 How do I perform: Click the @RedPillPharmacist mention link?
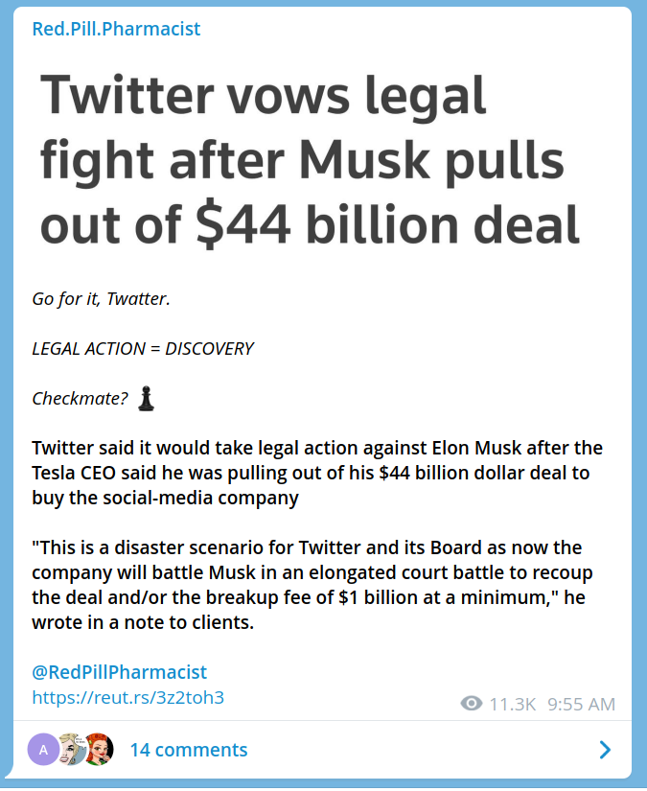tap(119, 672)
